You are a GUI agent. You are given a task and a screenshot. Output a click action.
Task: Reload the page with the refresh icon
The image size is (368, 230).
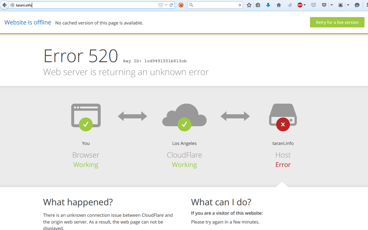(x=171, y=5)
